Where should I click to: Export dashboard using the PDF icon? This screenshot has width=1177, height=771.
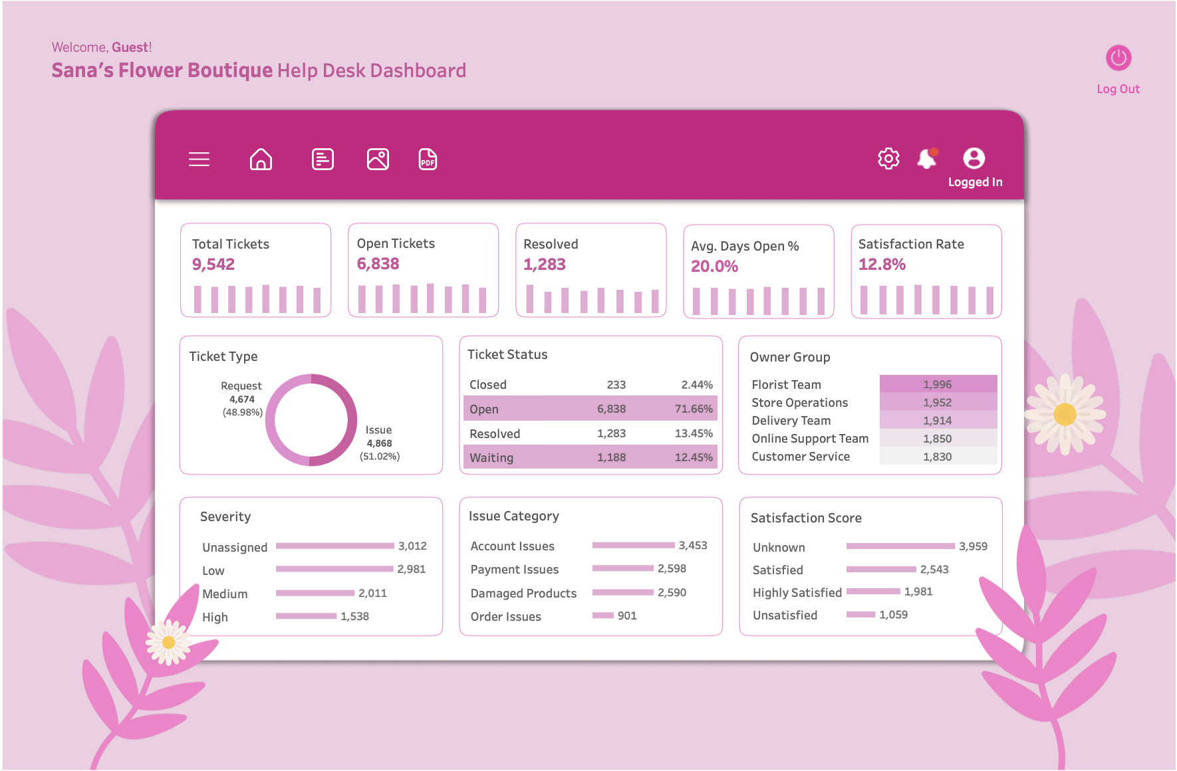(x=428, y=160)
